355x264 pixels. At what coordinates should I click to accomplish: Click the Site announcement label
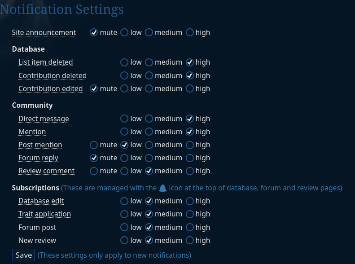tap(44, 32)
